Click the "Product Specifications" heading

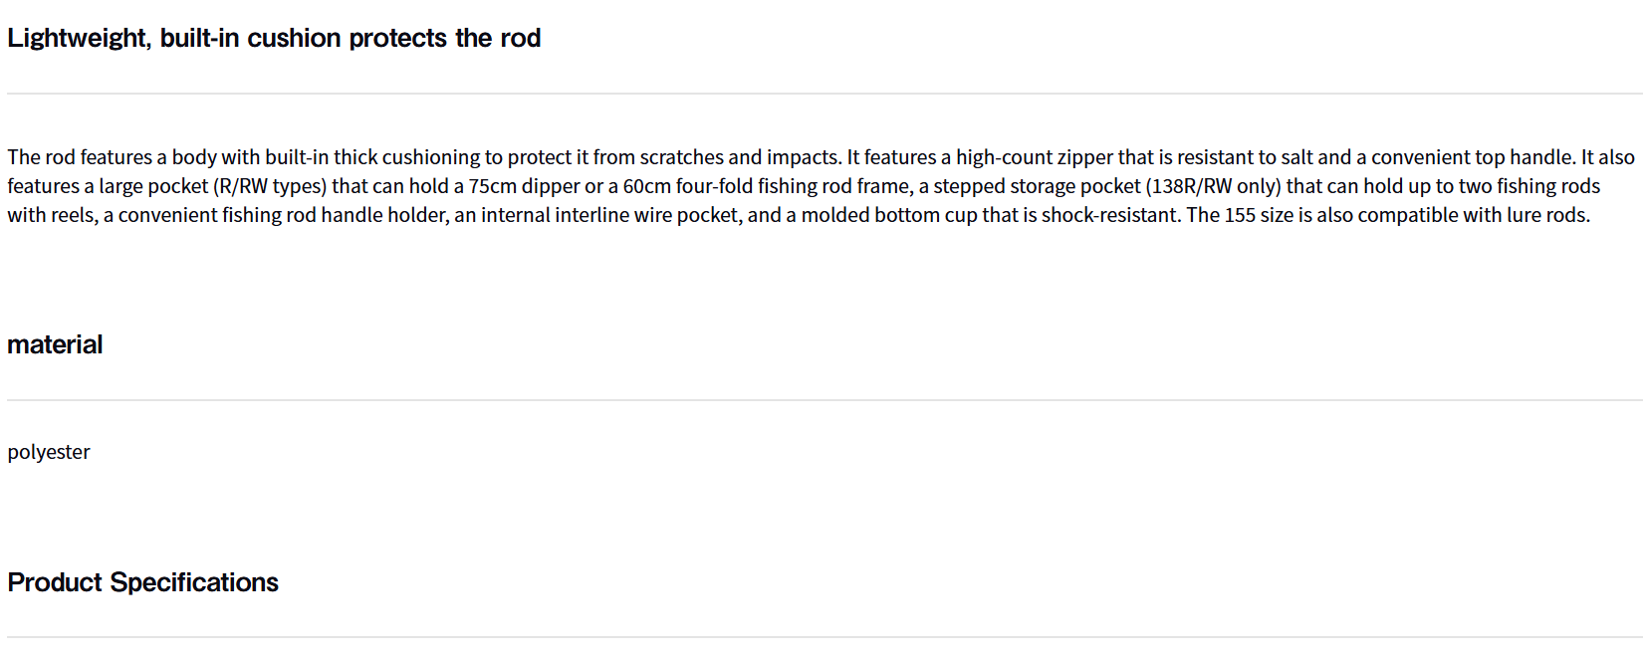[142, 582]
